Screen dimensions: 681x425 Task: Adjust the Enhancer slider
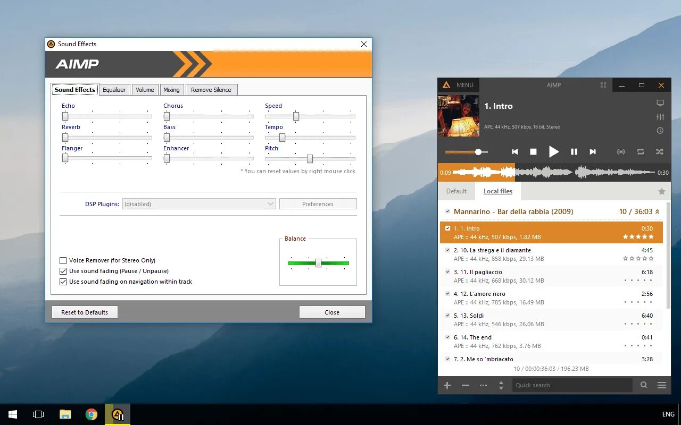(x=209, y=158)
